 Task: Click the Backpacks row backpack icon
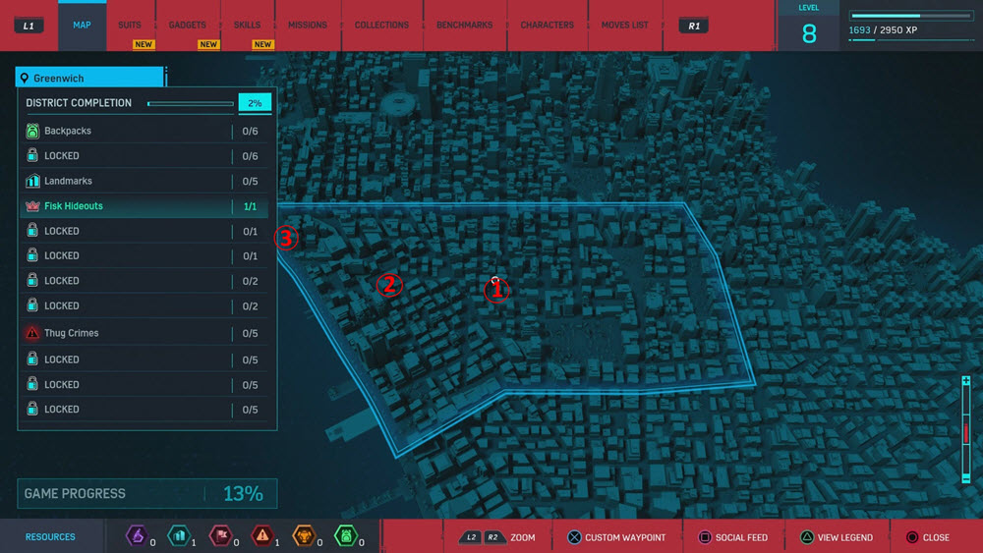pos(32,131)
